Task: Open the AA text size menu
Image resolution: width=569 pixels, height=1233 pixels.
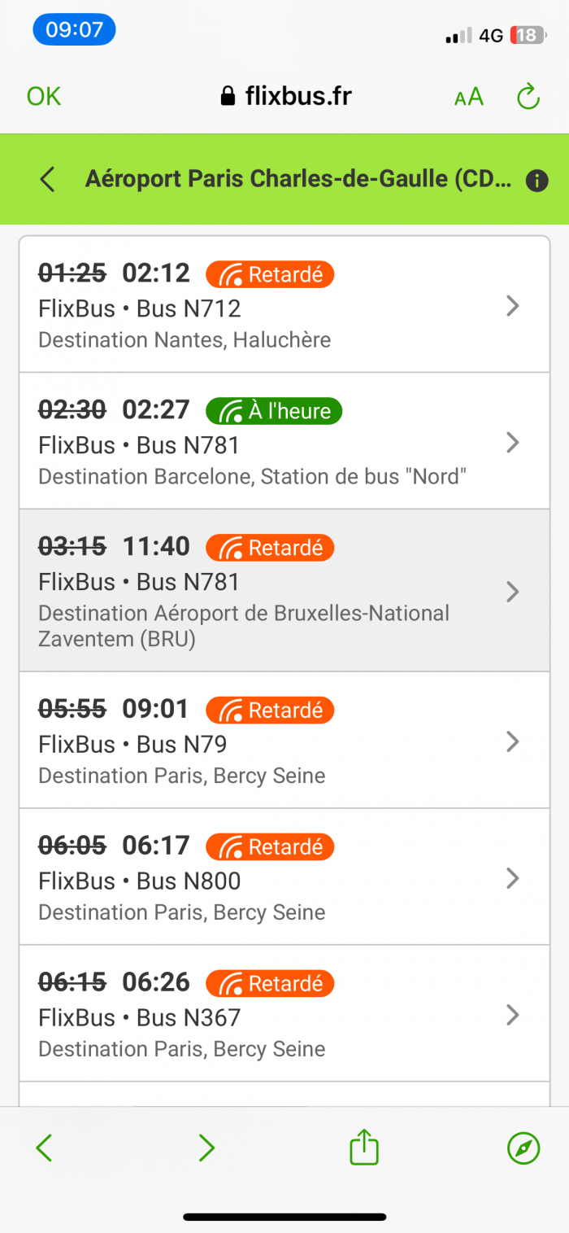Action: tap(469, 97)
